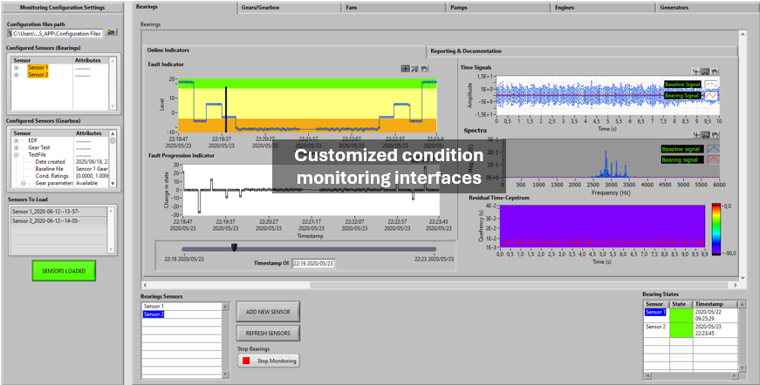Click the REFRESH SENSORS button
This screenshot has height=385, width=760.
268,333
